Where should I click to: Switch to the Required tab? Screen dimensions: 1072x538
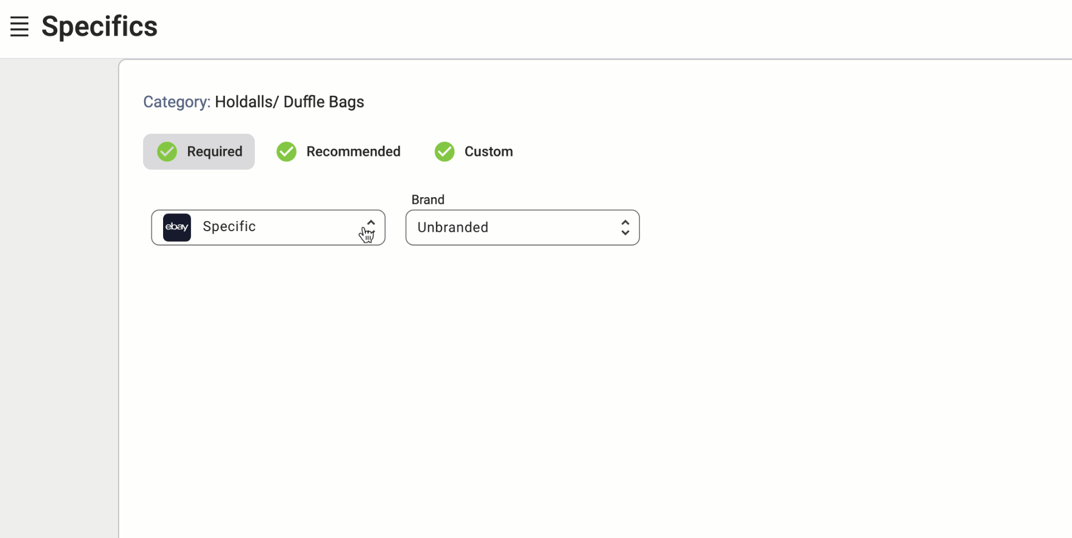pos(214,151)
